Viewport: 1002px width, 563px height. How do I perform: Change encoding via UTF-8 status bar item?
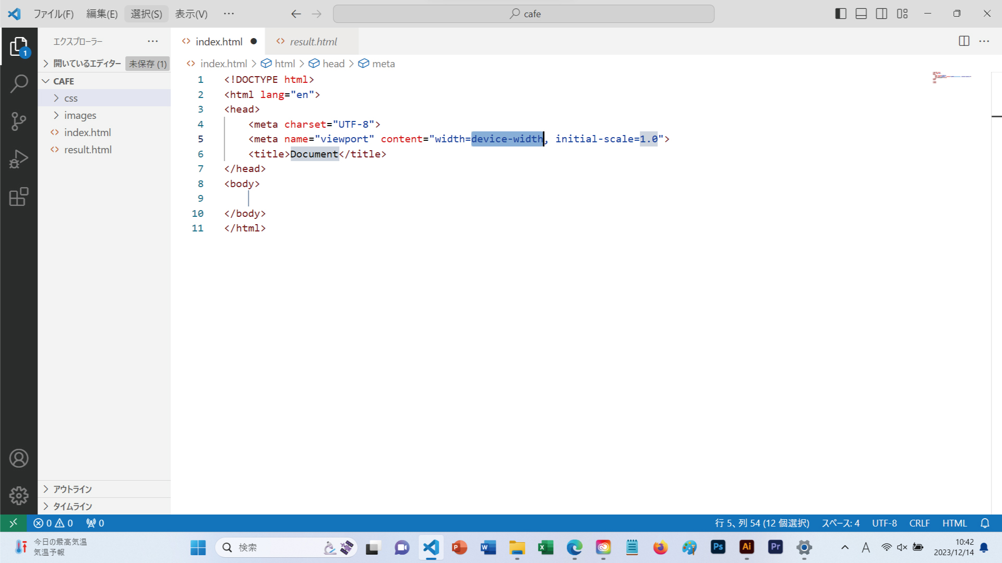pos(884,523)
